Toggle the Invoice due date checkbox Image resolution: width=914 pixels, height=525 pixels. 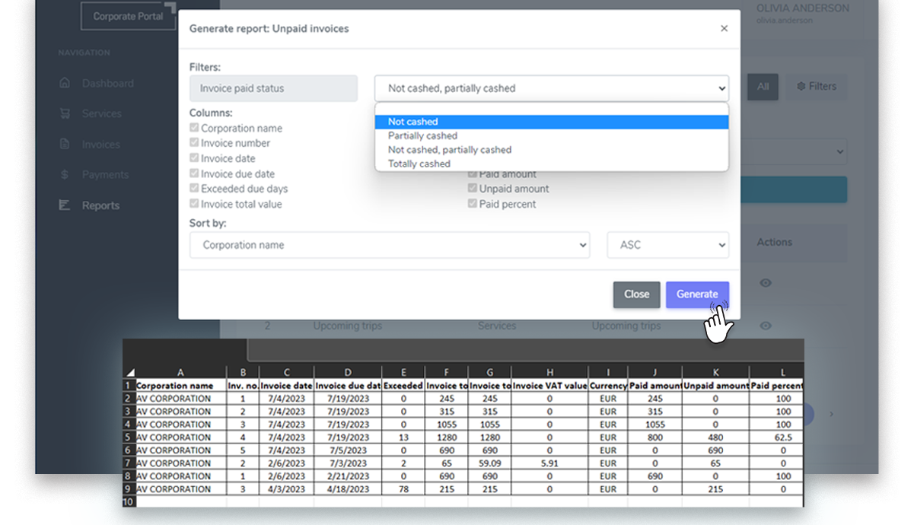pyautogui.click(x=195, y=174)
